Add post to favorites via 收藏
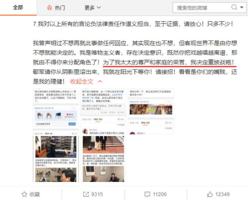 [x=31, y=194]
